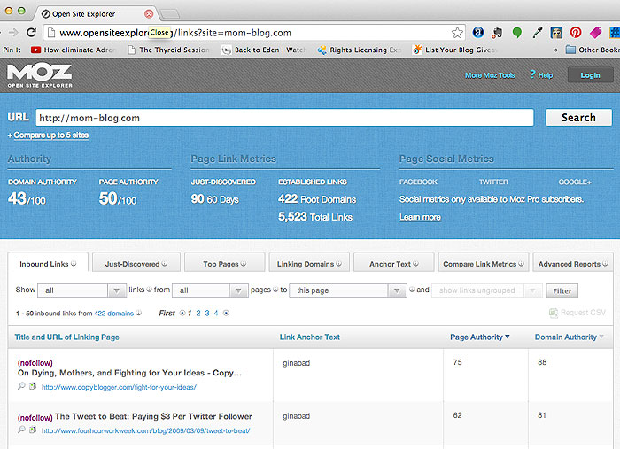This screenshot has height=449, width=620.
Task: Open More Moz Tools link
Action: (490, 75)
